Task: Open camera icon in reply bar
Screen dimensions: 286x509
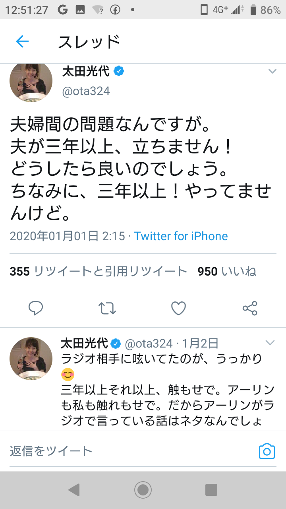Action: point(267,451)
